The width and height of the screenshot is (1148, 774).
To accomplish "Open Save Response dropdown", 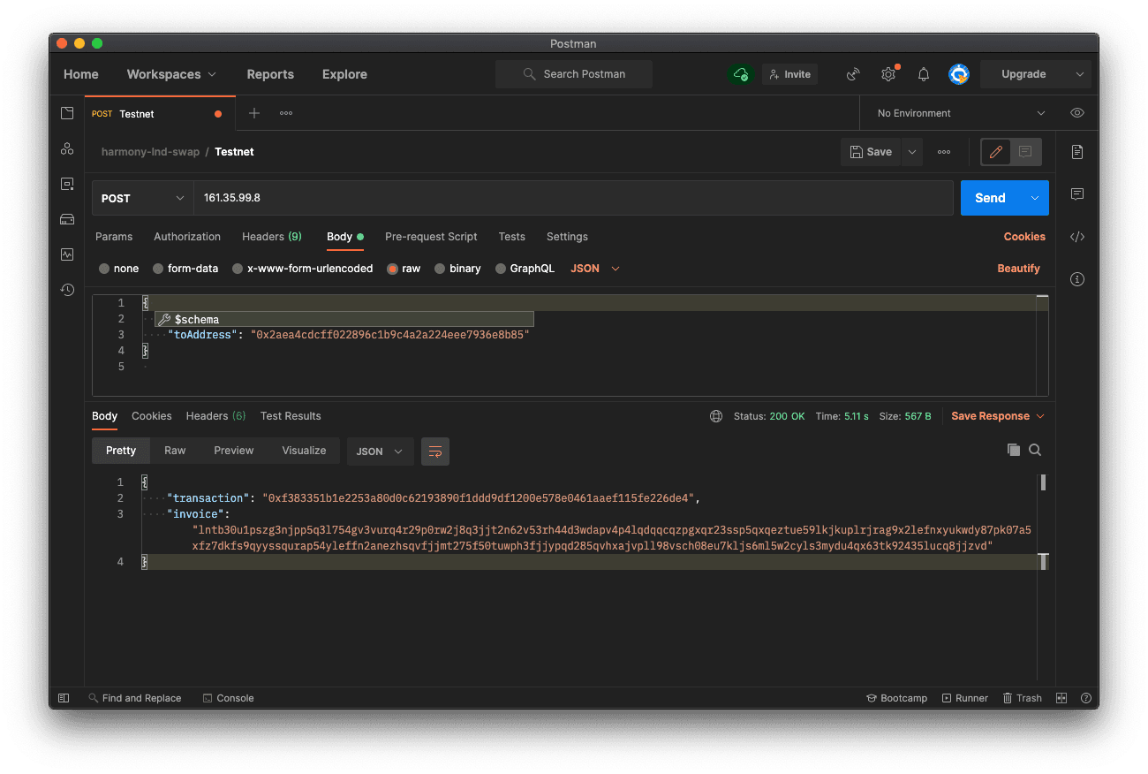I will point(998,416).
